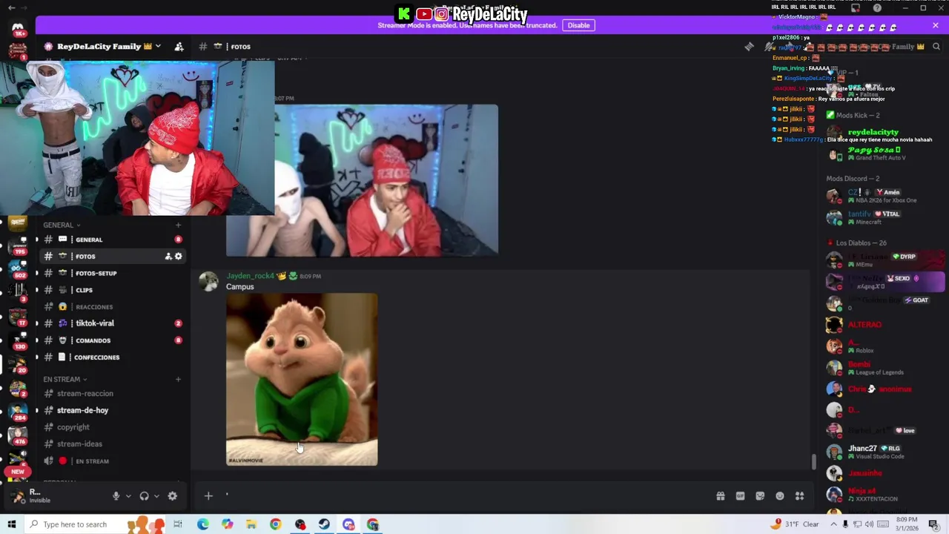
Task: Click the plus attachment button in message bar
Action: click(208, 496)
